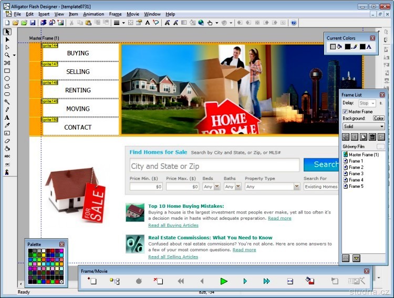This screenshot has width=394, height=298.
Task: Select the Rectangle tool in the toolbox
Action: [7, 70]
